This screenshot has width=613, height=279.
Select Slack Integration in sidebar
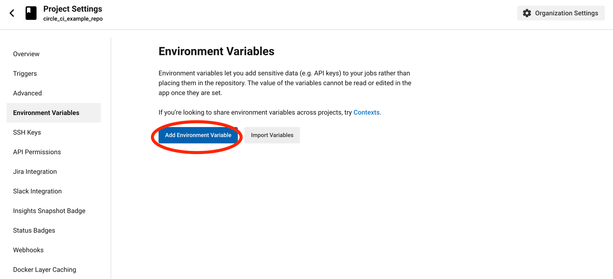(x=37, y=191)
